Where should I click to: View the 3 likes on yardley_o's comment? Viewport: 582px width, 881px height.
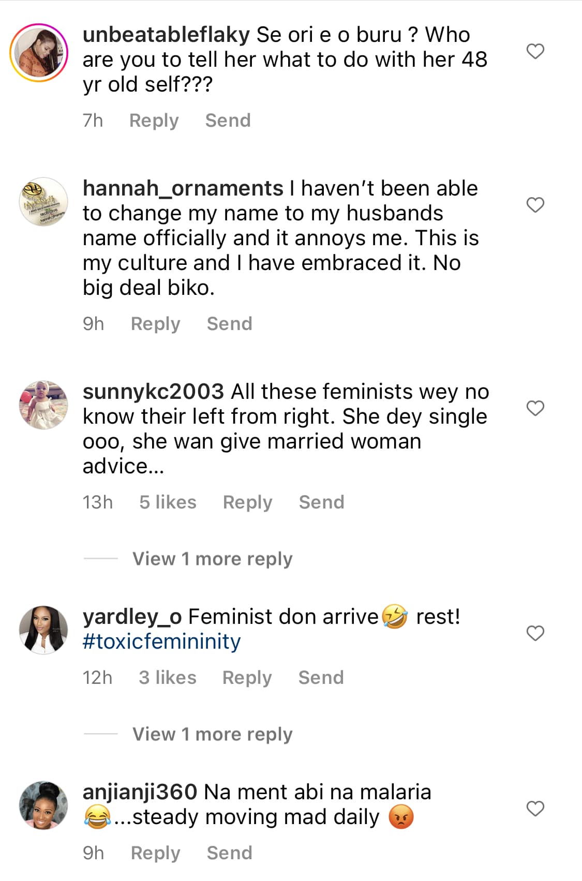click(x=168, y=678)
